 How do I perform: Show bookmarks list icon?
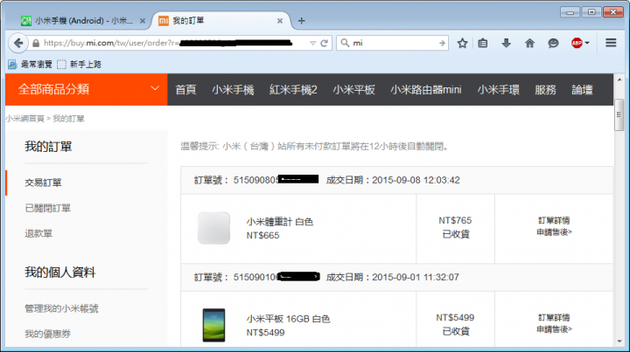coord(483,43)
